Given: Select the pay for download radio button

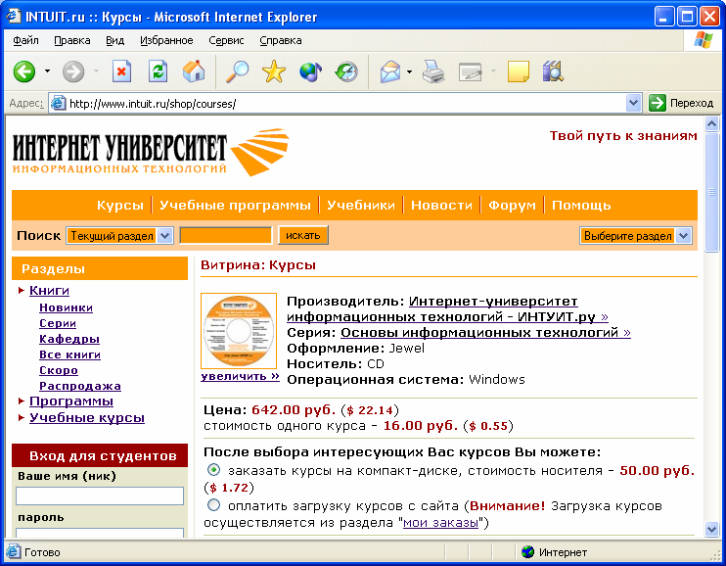Looking at the screenshot, I should pos(213,505).
